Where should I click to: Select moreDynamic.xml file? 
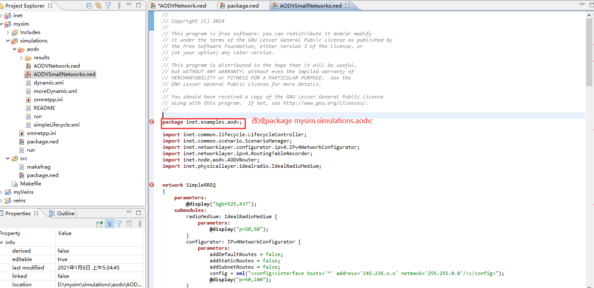coord(55,91)
